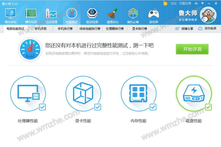Image resolution: width=221 pixels, height=147 pixels.
Task: Switch to the 显卡排行榜 tab
Action: 139,29
